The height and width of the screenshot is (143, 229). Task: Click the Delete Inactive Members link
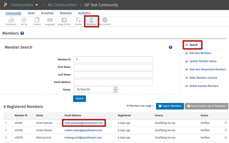(204, 86)
